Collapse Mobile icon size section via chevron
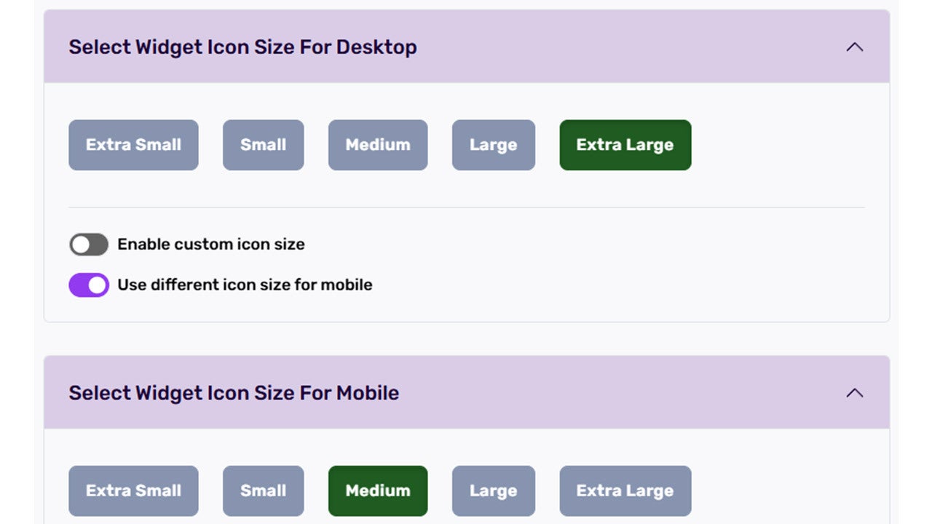Viewport: 932px width, 524px height. tap(854, 393)
